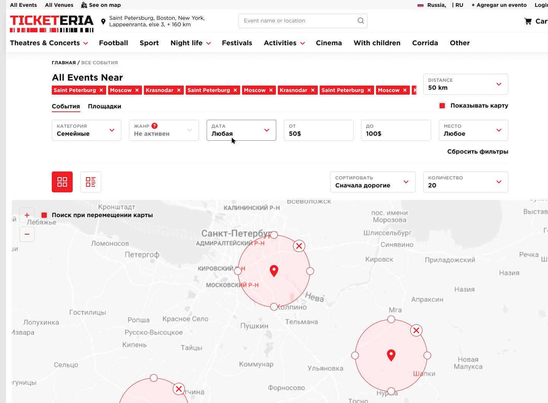Image resolution: width=548 pixels, height=403 pixels.
Task: Open the Other category
Action: [x=460, y=43]
